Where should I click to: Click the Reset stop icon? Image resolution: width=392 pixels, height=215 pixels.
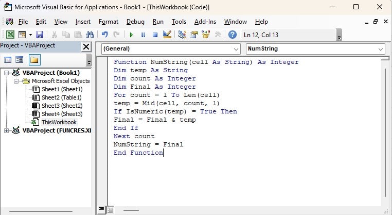(x=155, y=35)
